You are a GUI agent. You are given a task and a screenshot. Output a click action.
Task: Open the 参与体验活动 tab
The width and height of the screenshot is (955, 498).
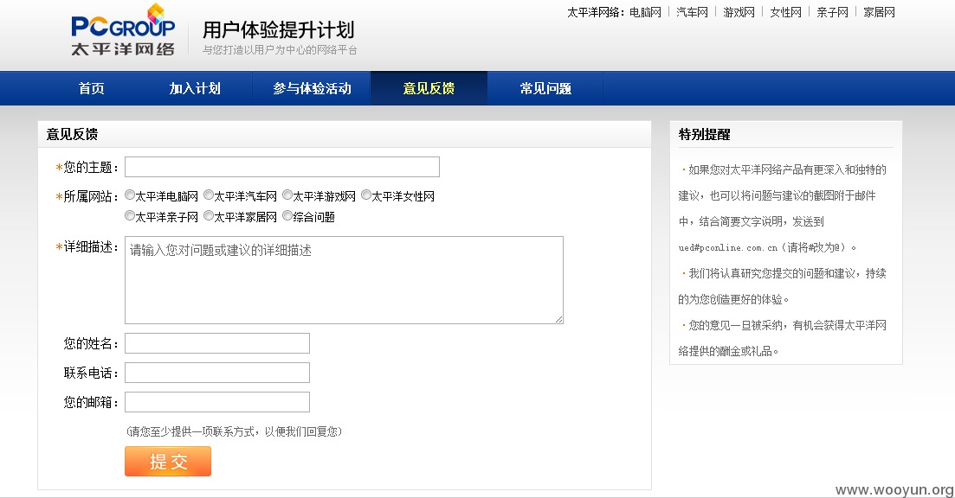(312, 88)
